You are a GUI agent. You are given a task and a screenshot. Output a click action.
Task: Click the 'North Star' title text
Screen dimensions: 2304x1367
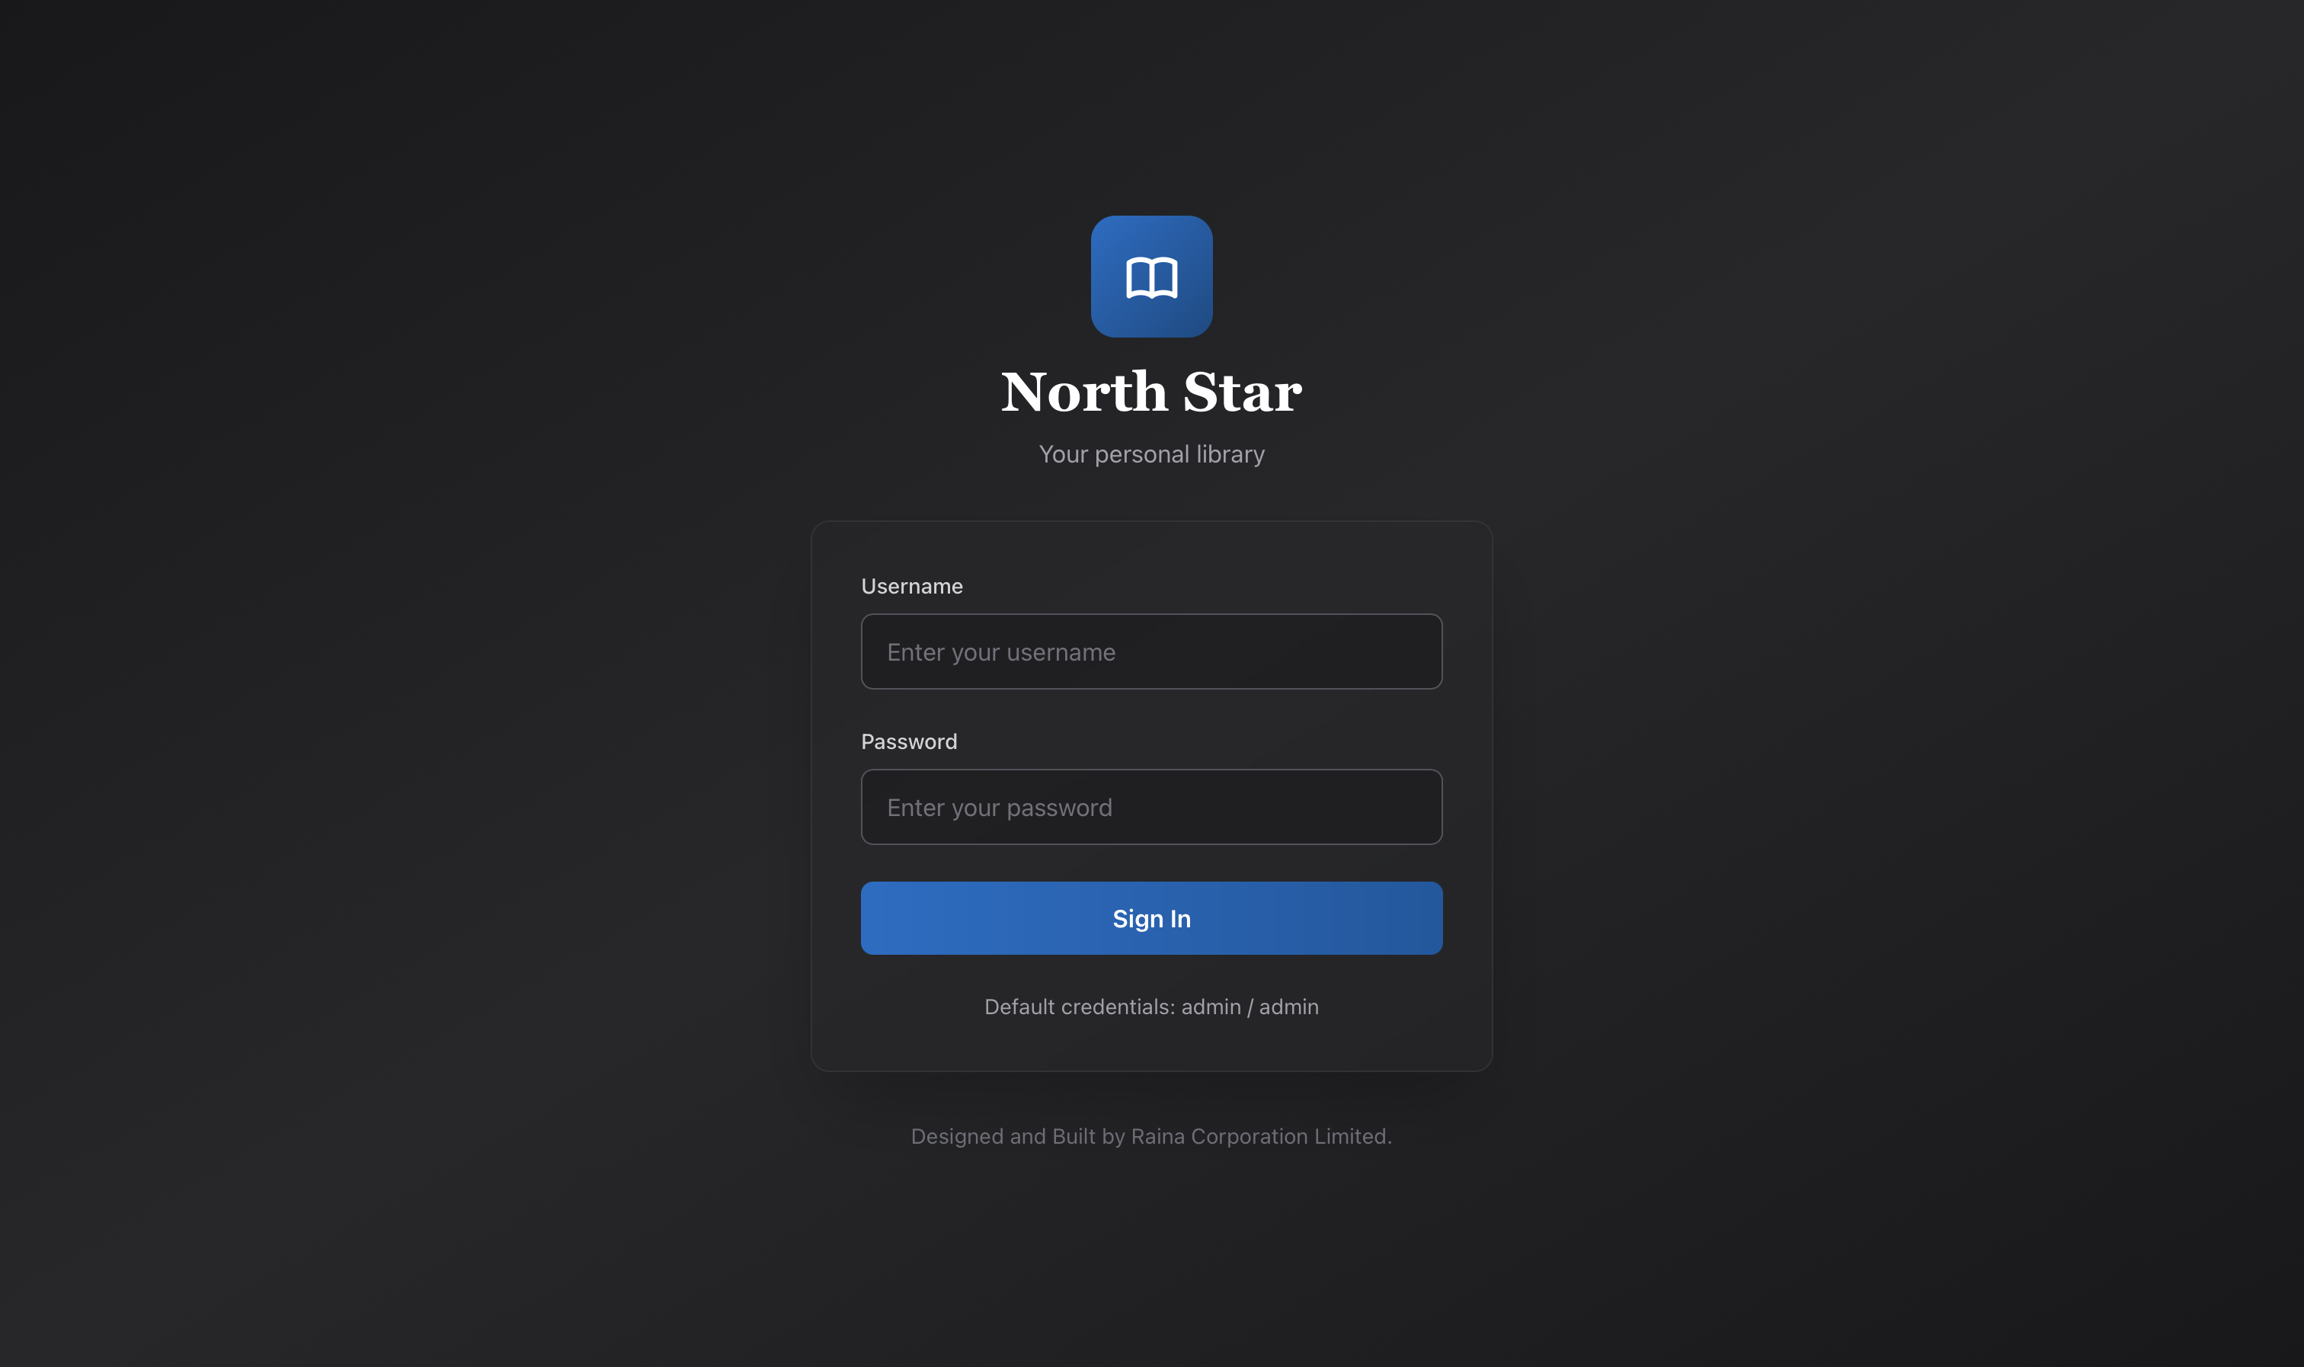pyautogui.click(x=1151, y=393)
